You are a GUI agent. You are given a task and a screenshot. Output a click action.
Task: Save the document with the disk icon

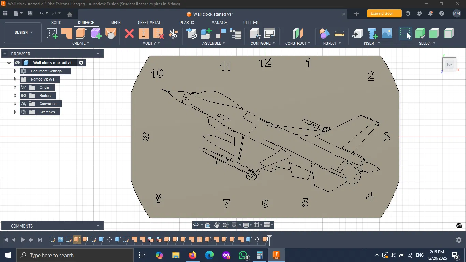[30, 13]
